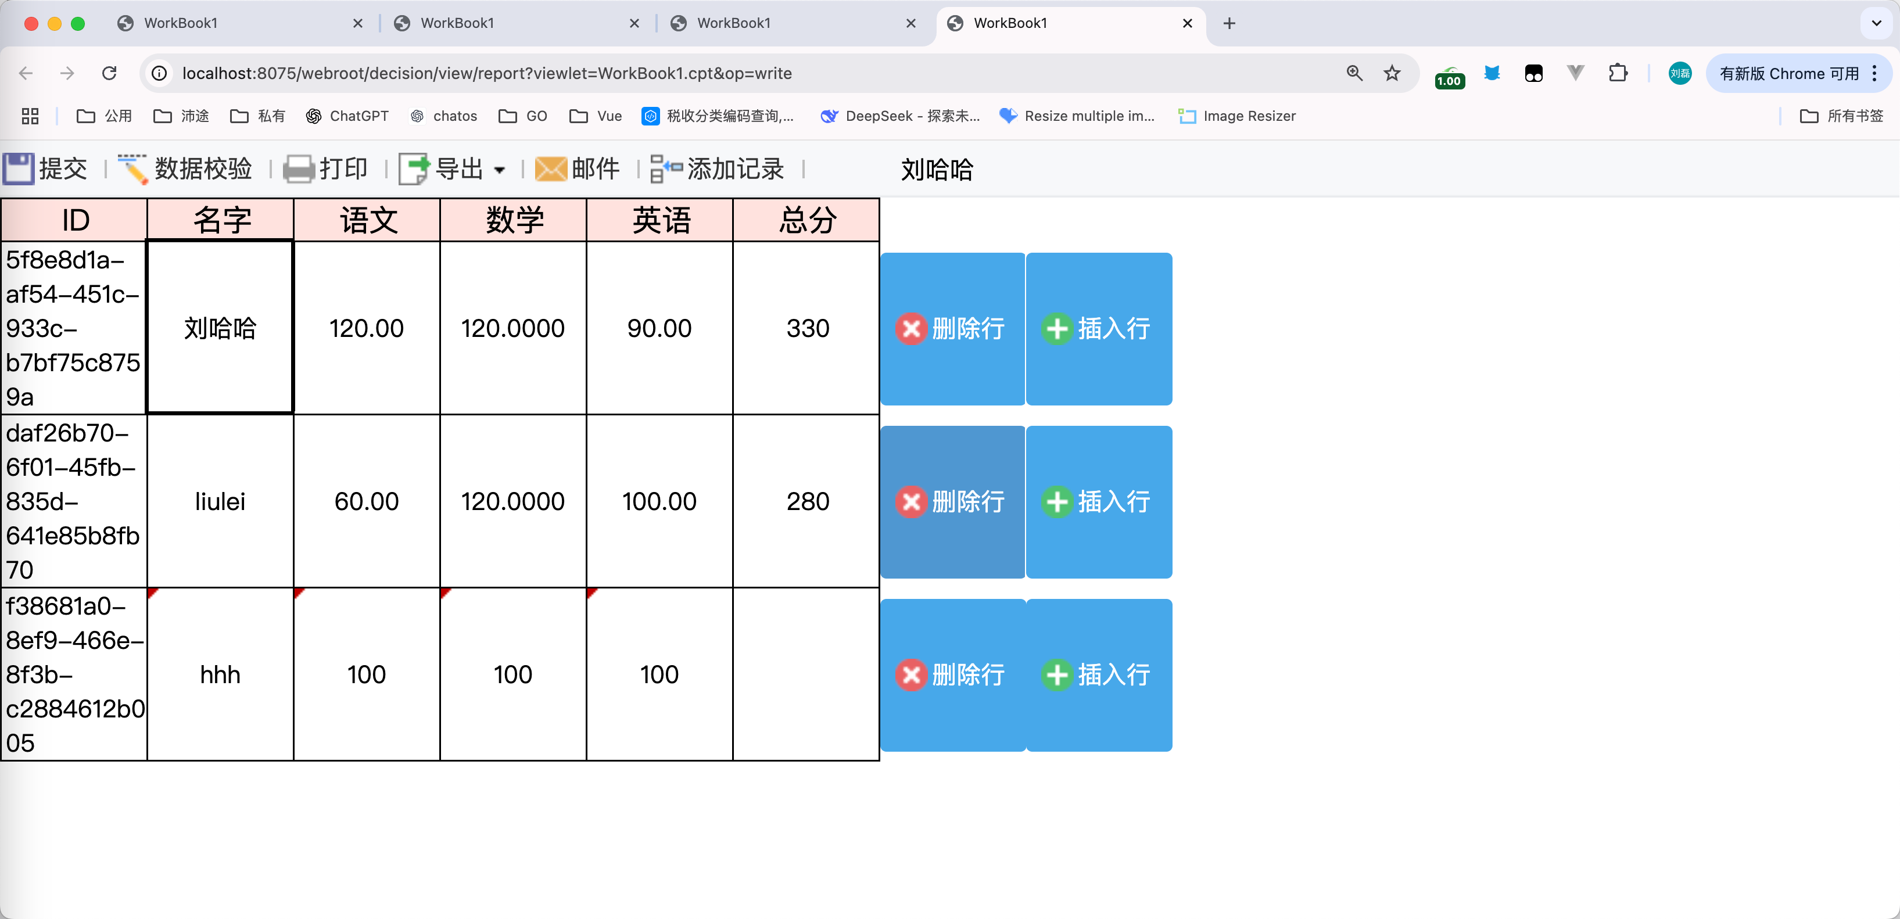This screenshot has height=919, width=1900.
Task: Click the Vue devtools extension icon
Action: [x=1575, y=73]
